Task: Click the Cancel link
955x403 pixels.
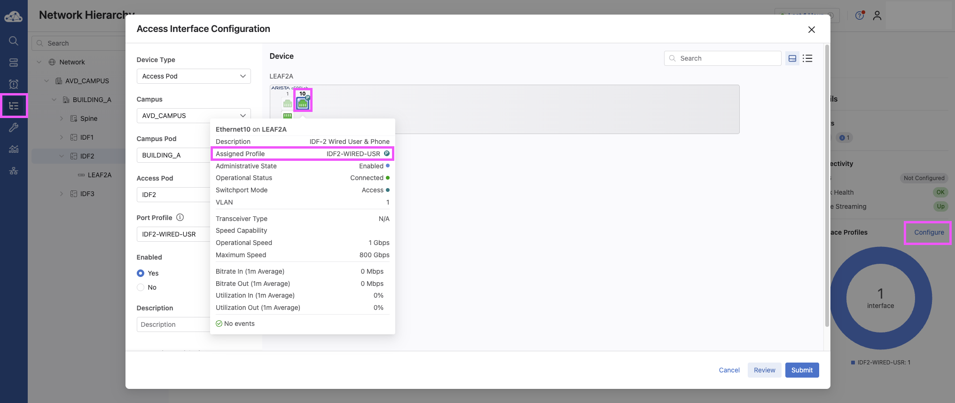Action: point(729,370)
